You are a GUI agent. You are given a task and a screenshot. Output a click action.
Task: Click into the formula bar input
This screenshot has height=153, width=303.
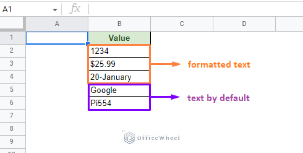(x=196, y=9)
